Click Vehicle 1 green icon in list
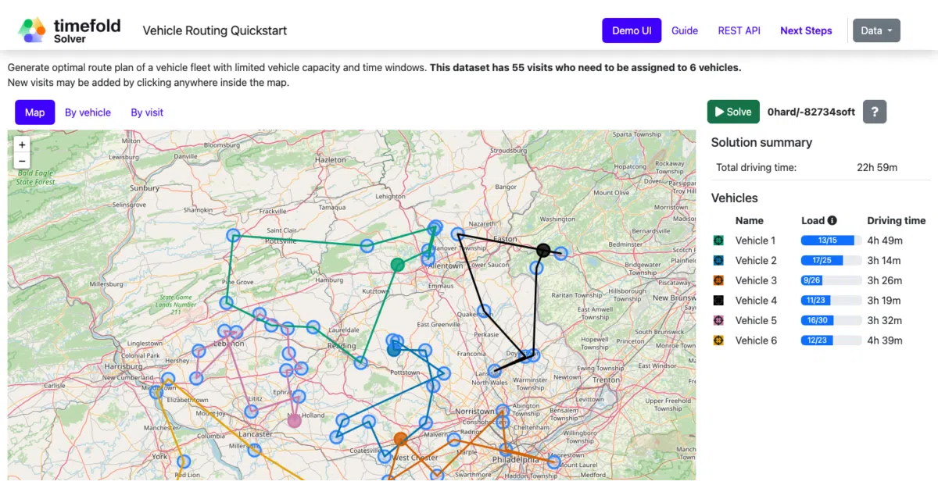This screenshot has height=492, width=938. coord(718,241)
